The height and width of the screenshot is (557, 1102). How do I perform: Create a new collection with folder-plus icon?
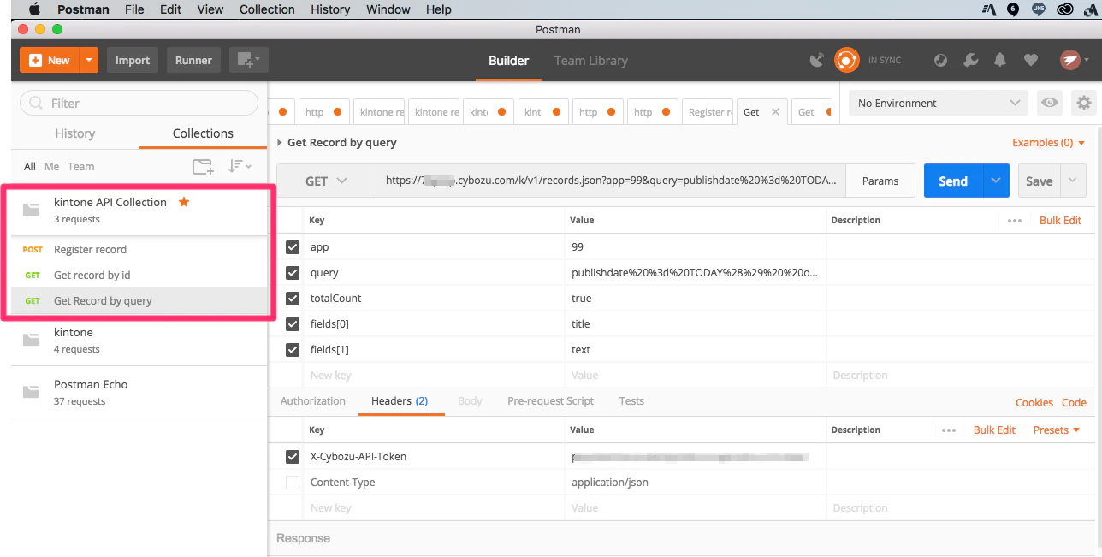(x=203, y=167)
